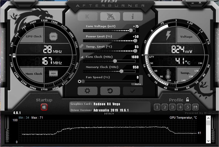This screenshot has width=219, height=147.
Task: Click fan settings gear beside Fan Speed slider
Action: coord(80,81)
